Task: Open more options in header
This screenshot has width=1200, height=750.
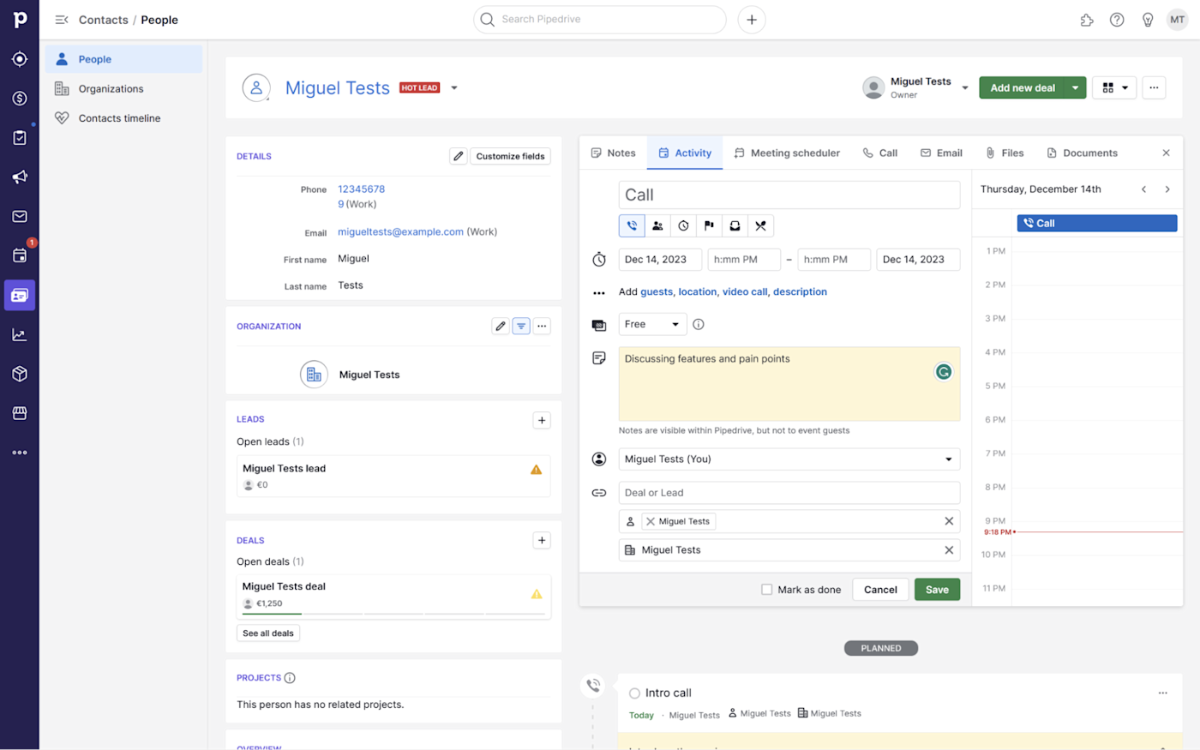Action: 1154,87
